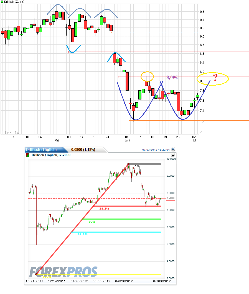Click the 12/14/2011 date label

(x=57, y=281)
